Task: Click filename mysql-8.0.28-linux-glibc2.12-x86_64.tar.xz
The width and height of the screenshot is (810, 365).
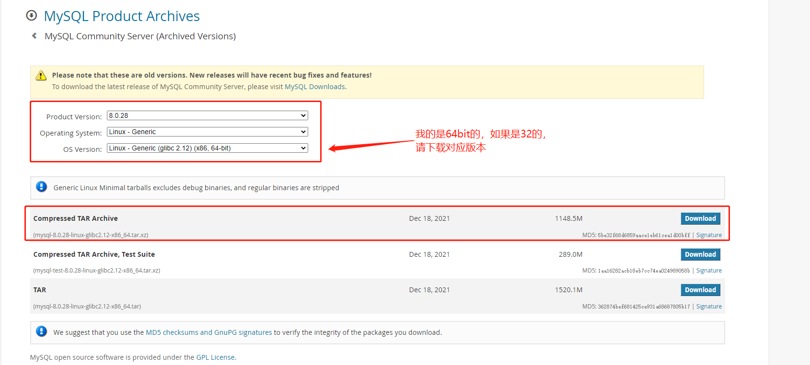Action: (91, 235)
